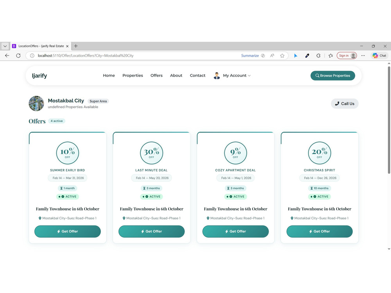This screenshot has width=391, height=293.
Task: Expand the My Account dropdown
Action: (237, 75)
